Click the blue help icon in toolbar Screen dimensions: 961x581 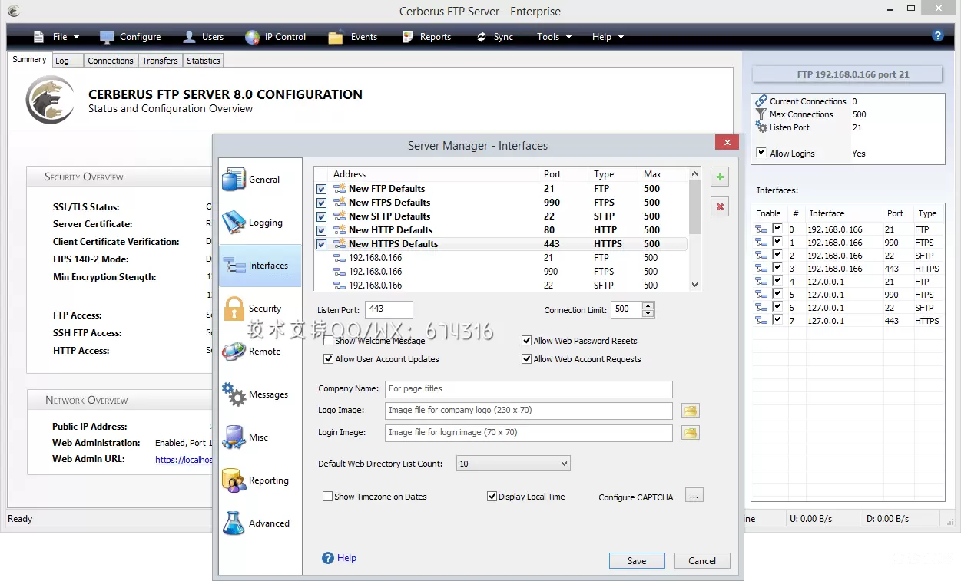click(937, 35)
